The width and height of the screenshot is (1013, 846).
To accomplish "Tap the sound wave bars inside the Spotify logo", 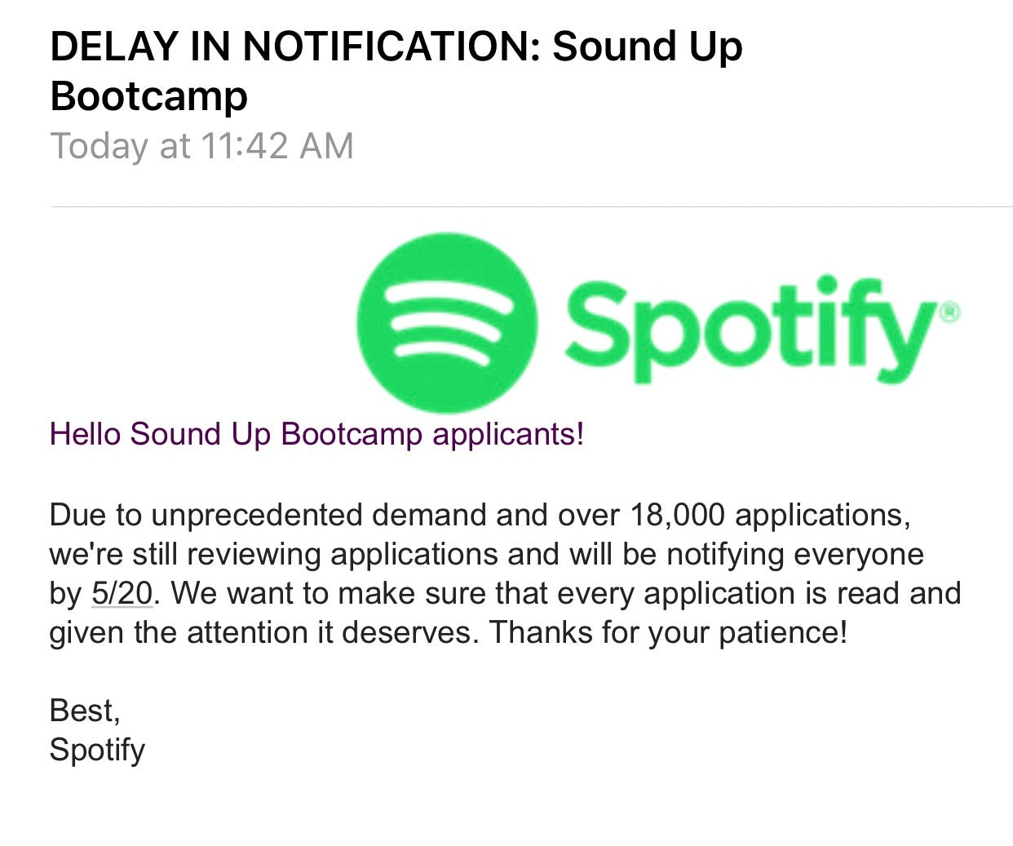I will [446, 325].
